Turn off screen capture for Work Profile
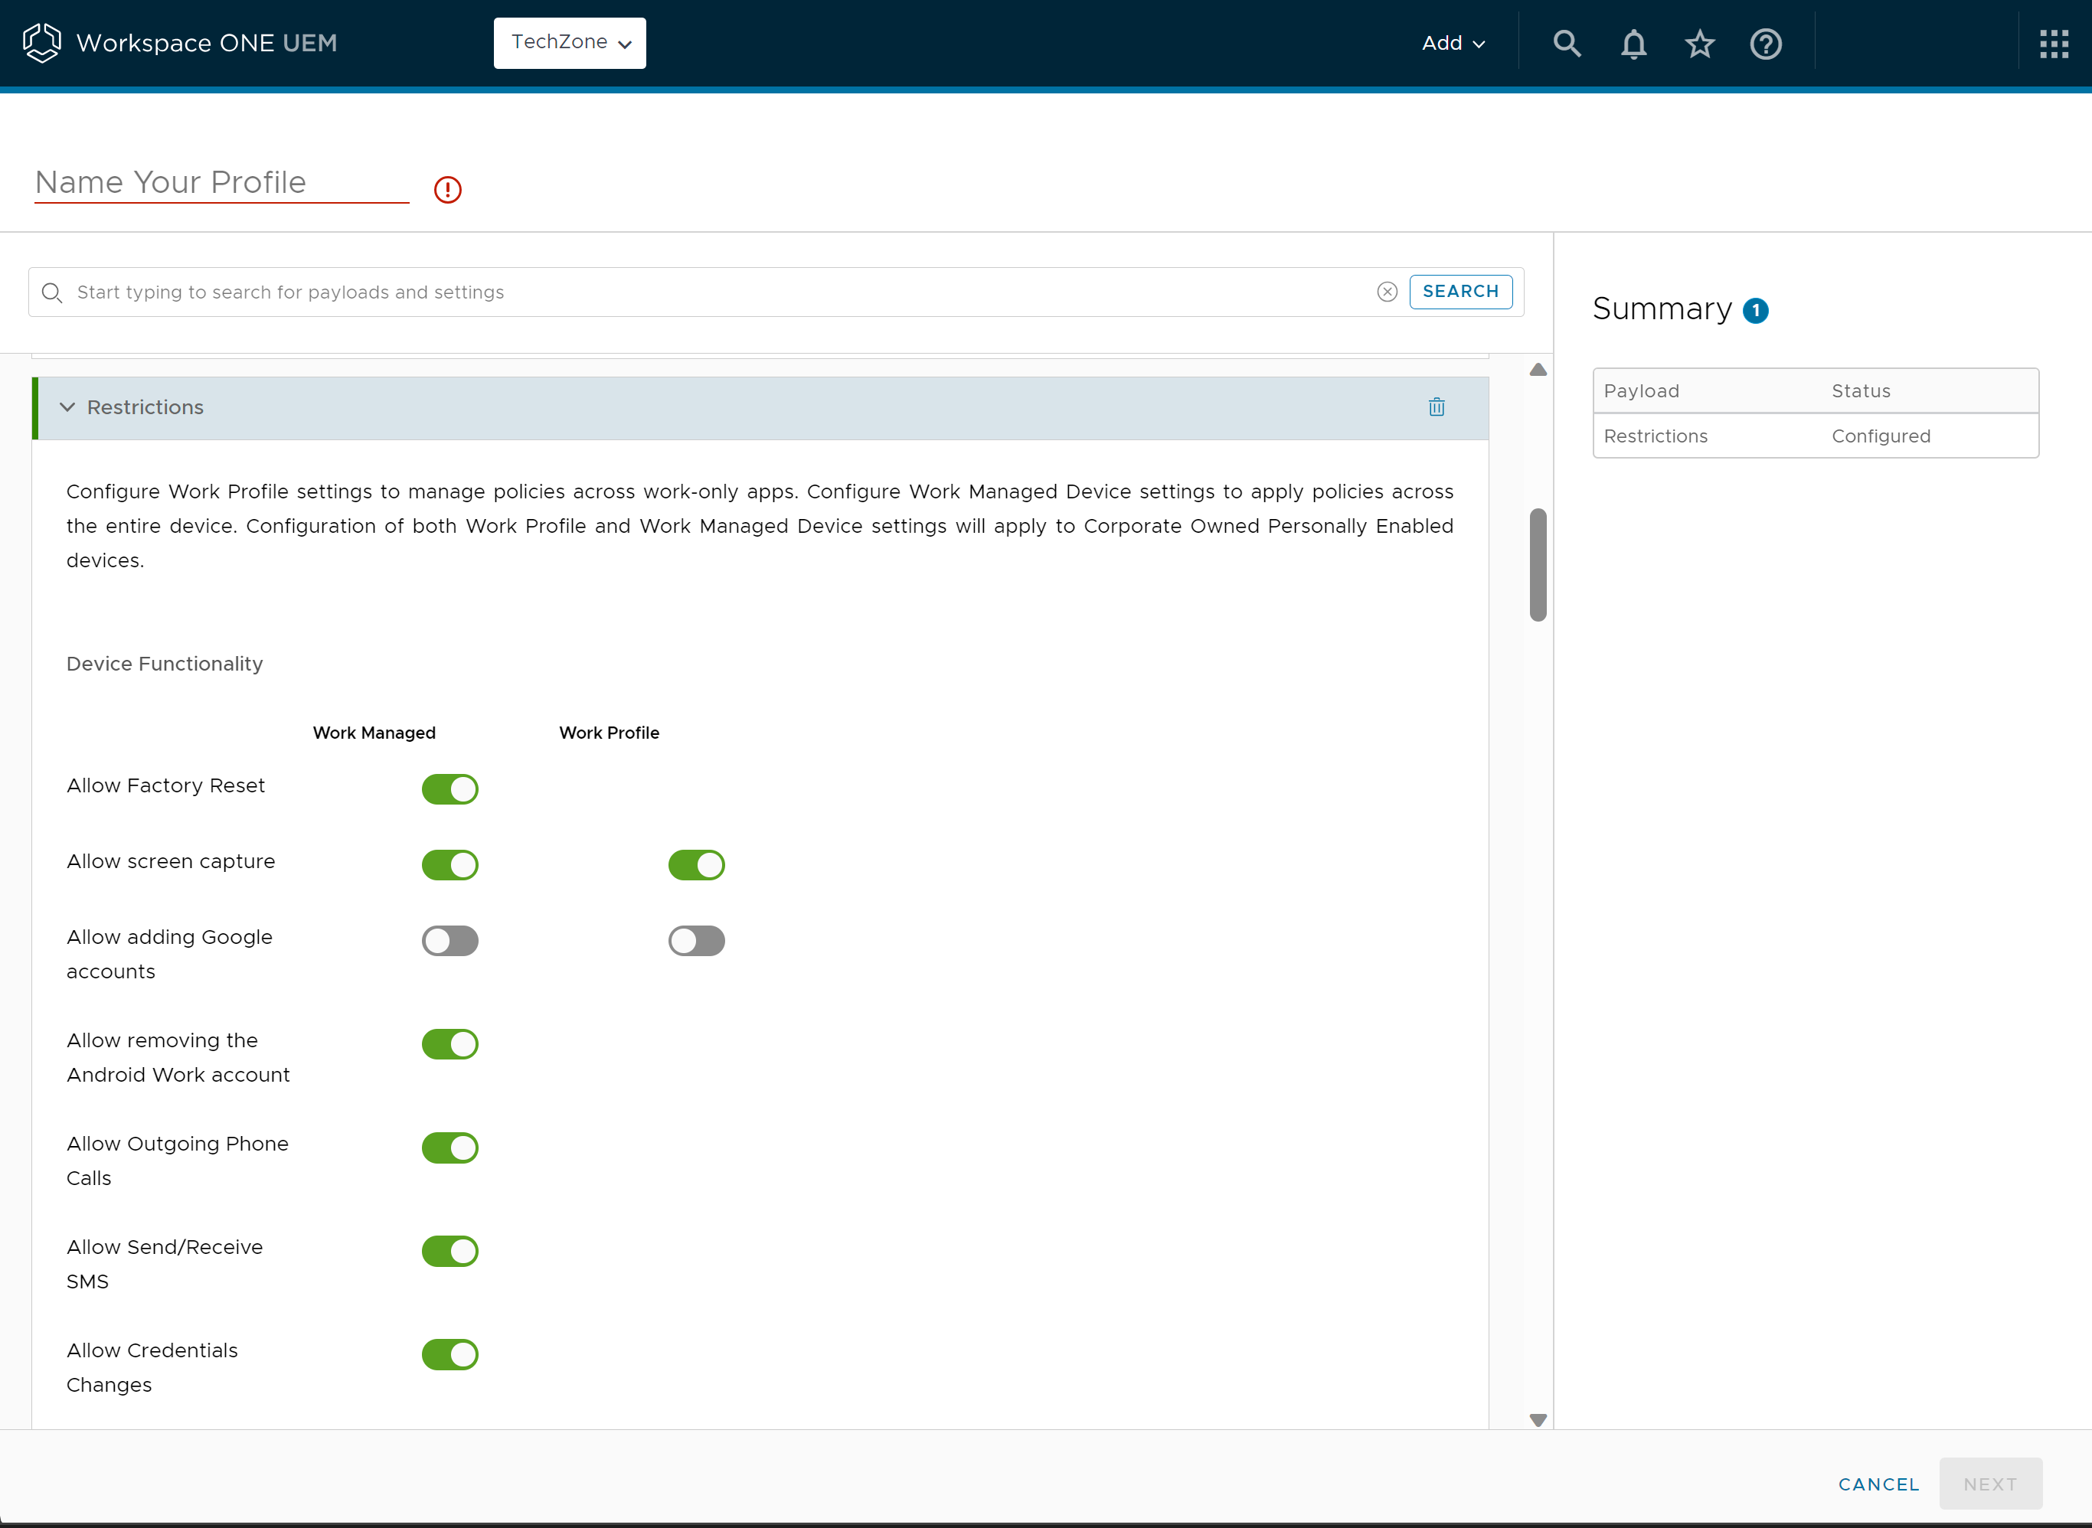Image resolution: width=2092 pixels, height=1528 pixels. point(696,864)
